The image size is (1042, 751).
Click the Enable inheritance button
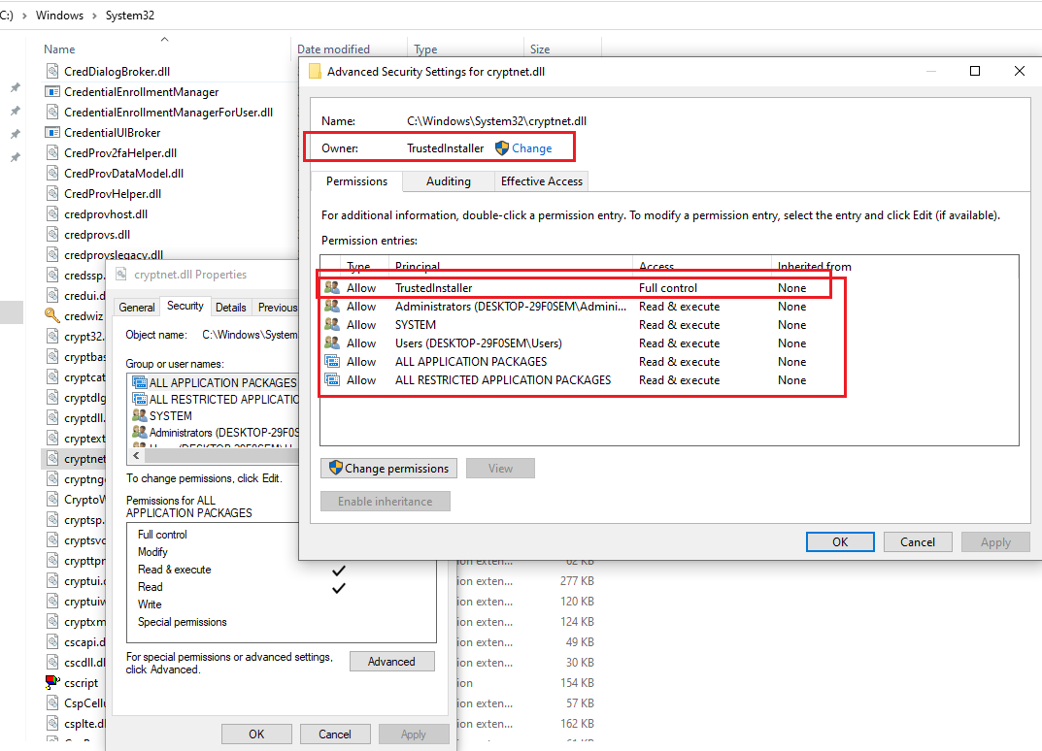coord(386,502)
